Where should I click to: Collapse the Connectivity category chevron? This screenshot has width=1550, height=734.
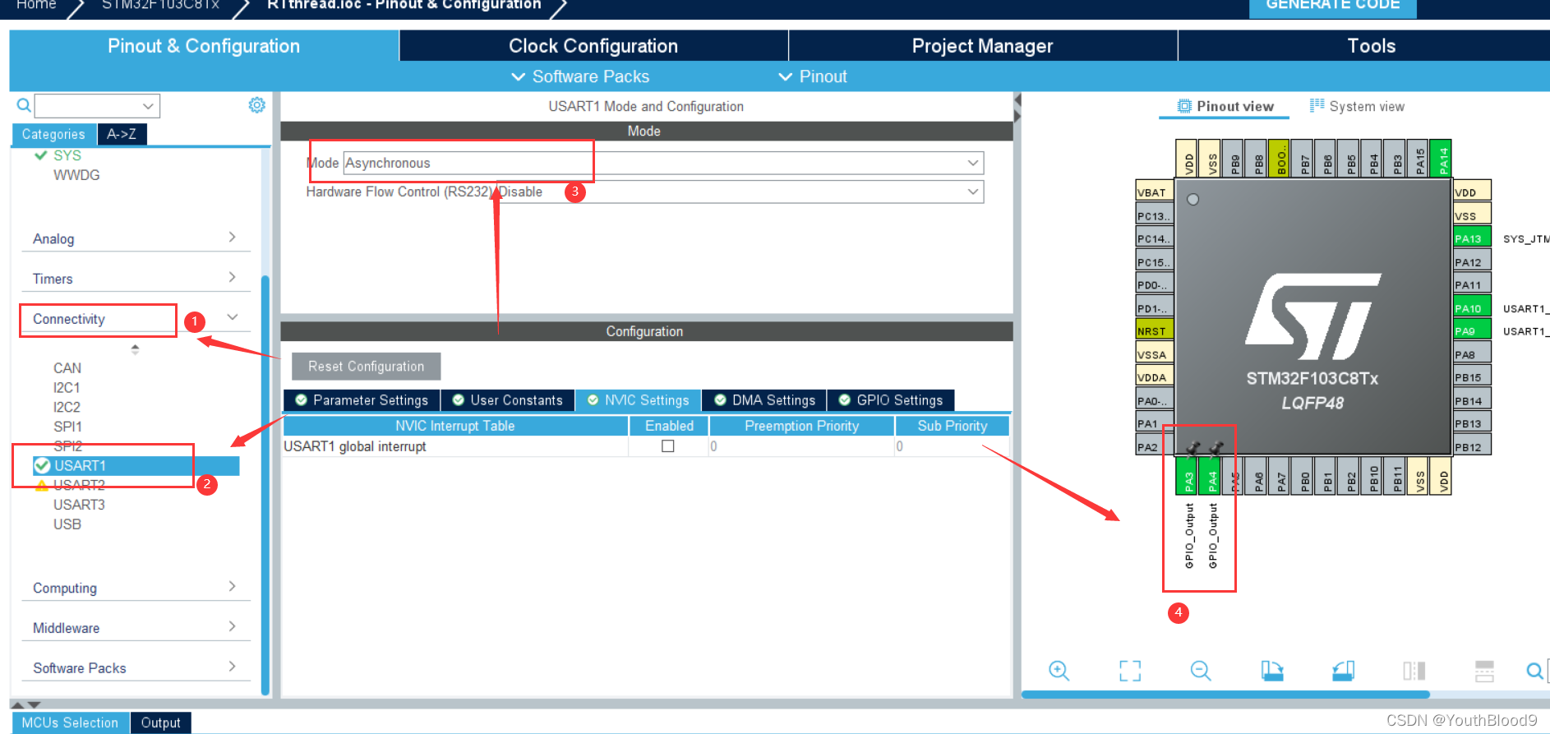[233, 317]
